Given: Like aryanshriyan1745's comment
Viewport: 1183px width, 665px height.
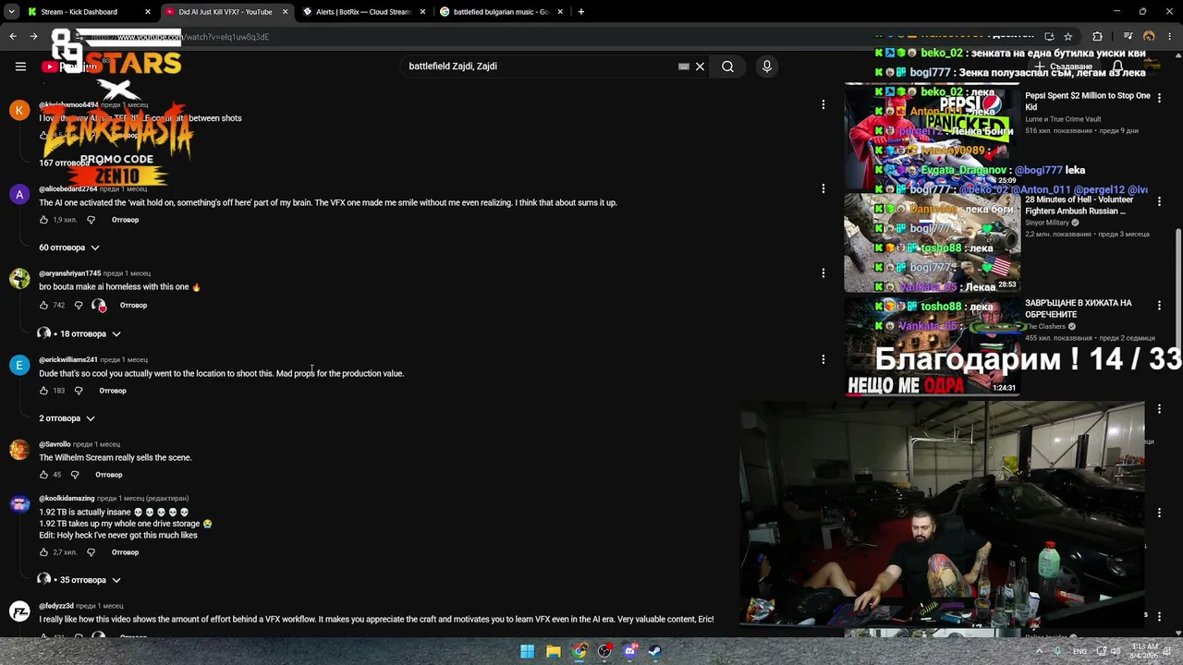Looking at the screenshot, I should coord(43,305).
